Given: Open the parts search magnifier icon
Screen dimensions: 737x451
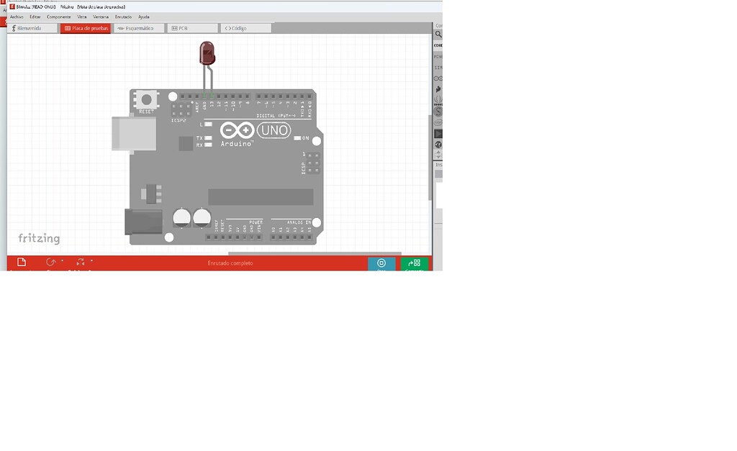Looking at the screenshot, I should (x=438, y=35).
